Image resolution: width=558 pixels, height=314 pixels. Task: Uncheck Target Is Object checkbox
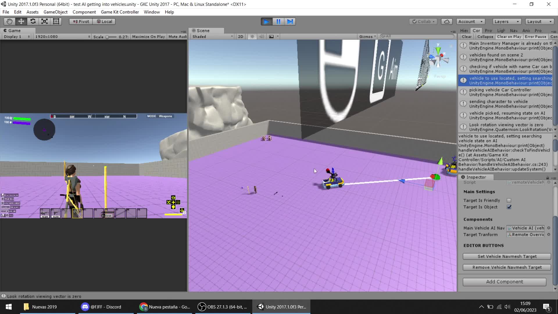[x=509, y=207]
